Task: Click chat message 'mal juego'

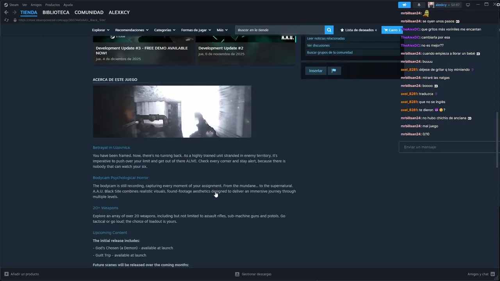Action: 430,126
